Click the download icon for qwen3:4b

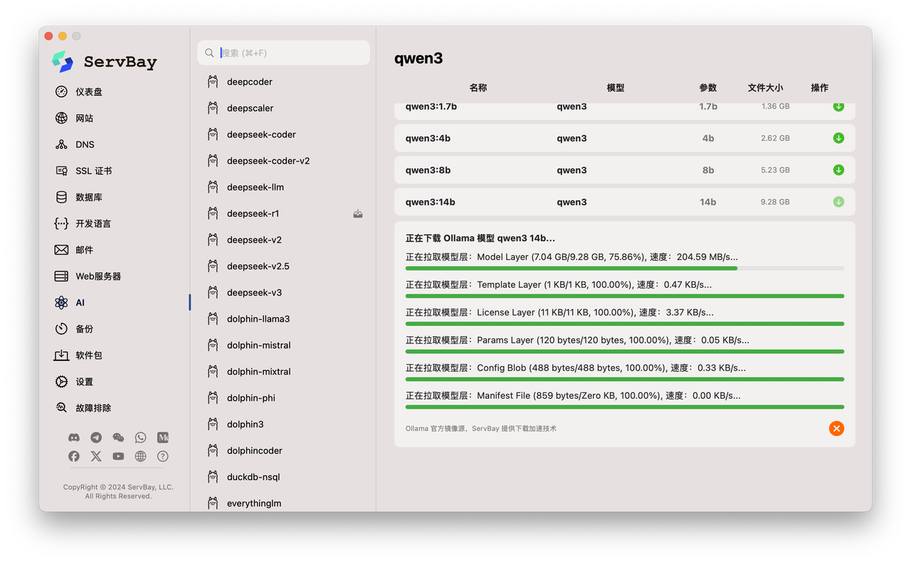(x=838, y=138)
